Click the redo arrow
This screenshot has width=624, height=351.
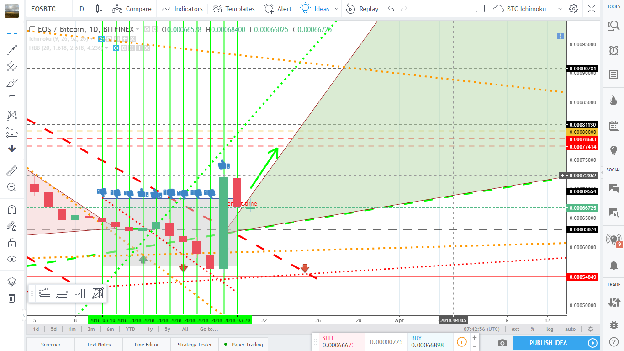tap(403, 9)
